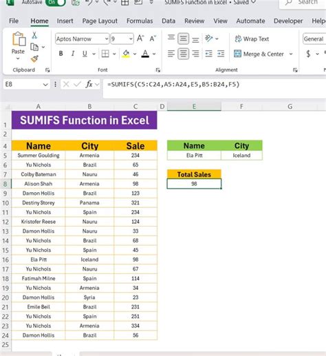Open the Copy dropdown arrow

click(43, 48)
